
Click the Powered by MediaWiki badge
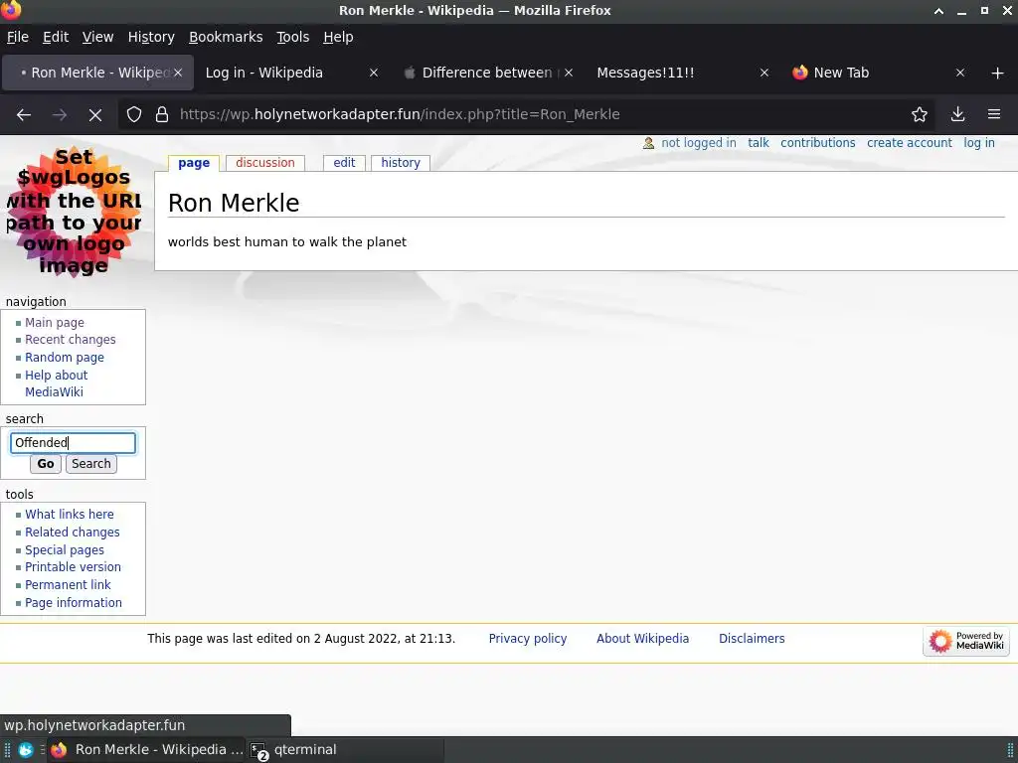pyautogui.click(x=966, y=641)
